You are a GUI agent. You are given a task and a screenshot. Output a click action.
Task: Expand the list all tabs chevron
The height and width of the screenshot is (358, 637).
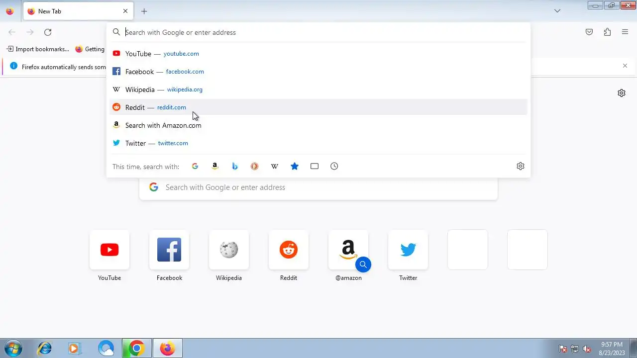[557, 11]
